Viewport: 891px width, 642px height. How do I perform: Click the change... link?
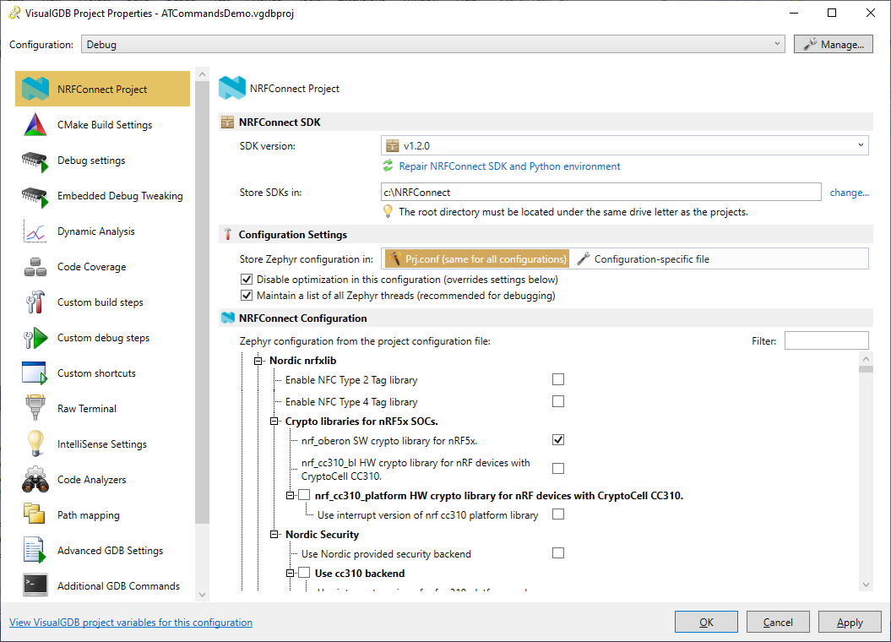pos(849,193)
